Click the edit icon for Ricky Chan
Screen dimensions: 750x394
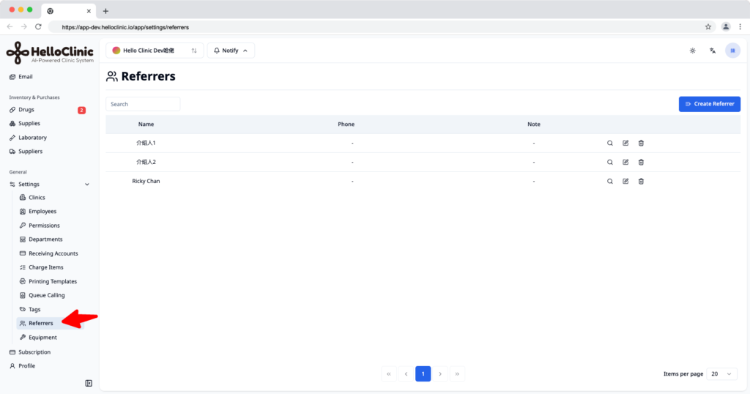pos(625,181)
